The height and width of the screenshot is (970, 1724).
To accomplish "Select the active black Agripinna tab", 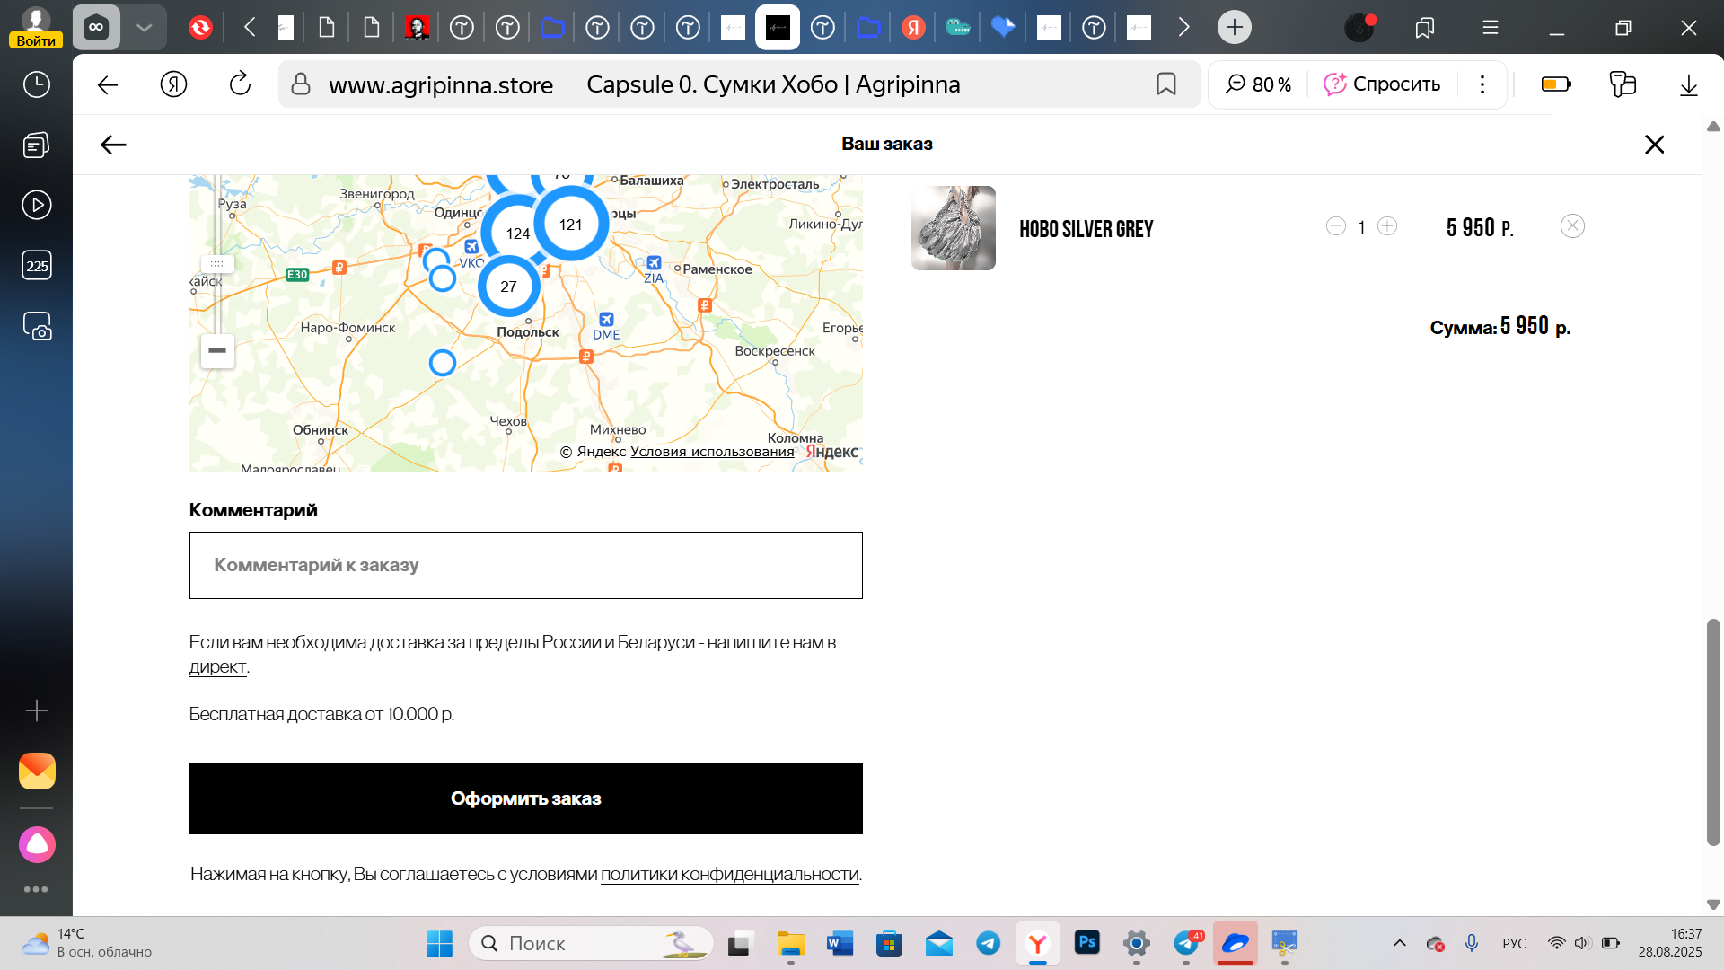I will tap(778, 28).
